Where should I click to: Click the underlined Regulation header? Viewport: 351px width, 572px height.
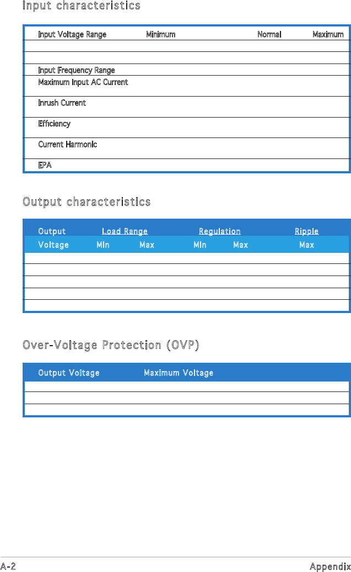[x=219, y=231]
